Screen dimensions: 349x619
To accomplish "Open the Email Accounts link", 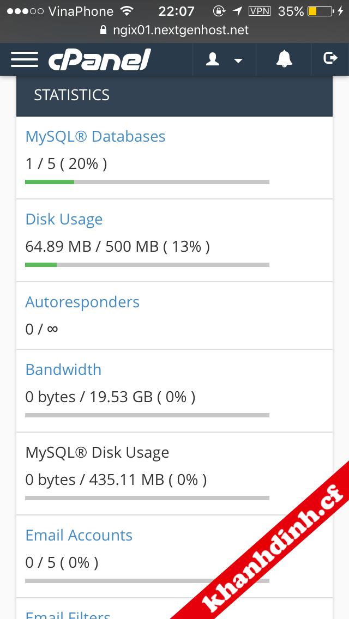I will pos(79,535).
